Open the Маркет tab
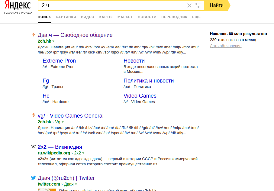 pos(125,17)
